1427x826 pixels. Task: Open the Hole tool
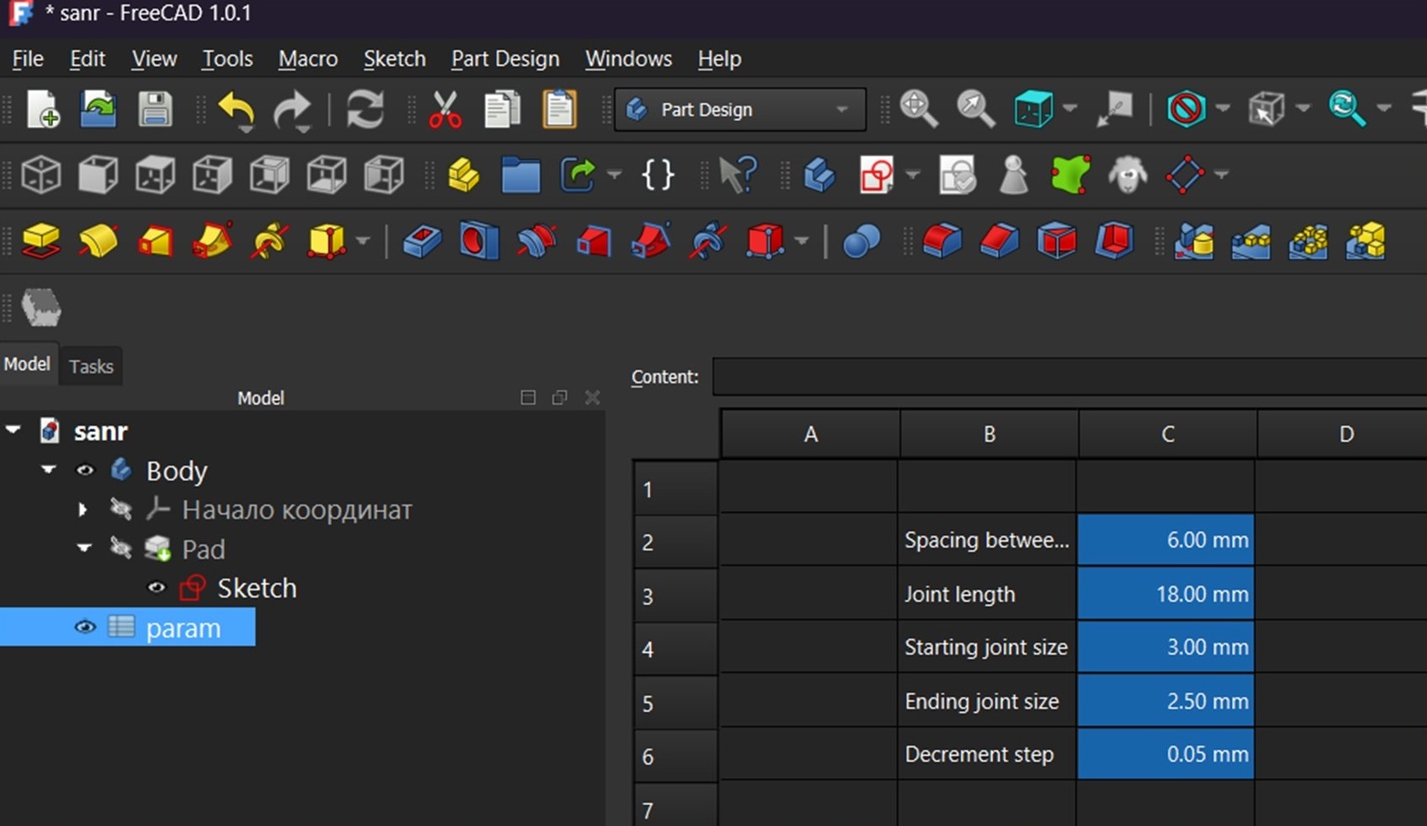(x=478, y=240)
